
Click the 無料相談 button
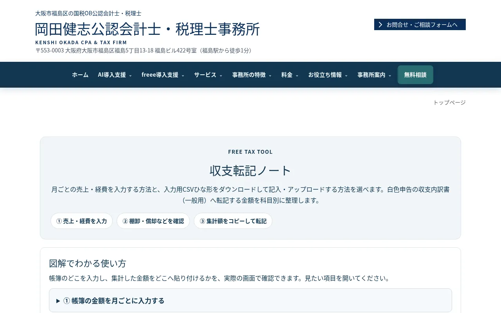click(x=415, y=75)
